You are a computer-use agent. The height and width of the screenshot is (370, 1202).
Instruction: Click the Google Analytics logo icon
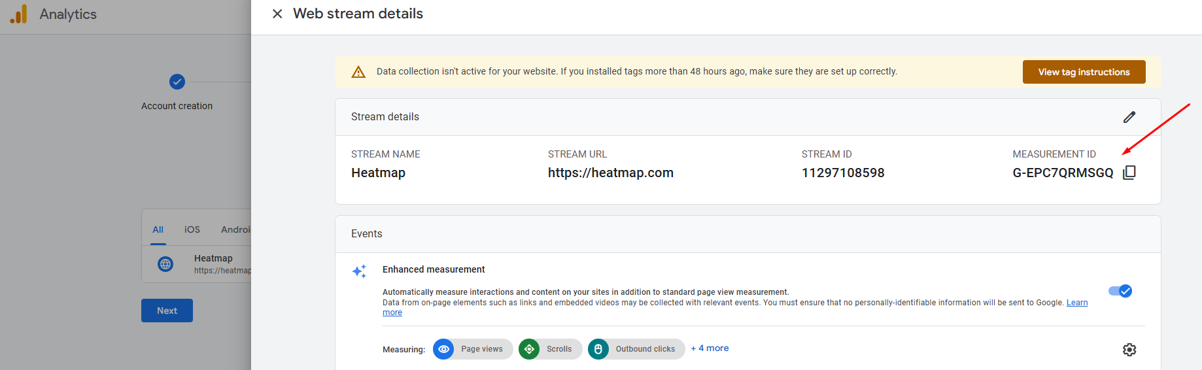[19, 14]
